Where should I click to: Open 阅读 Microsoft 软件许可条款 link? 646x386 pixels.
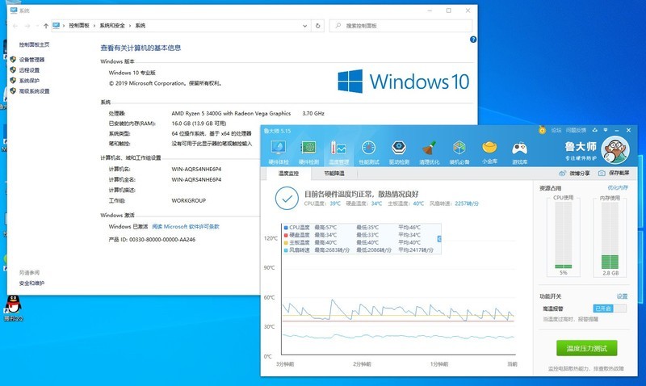click(x=186, y=227)
